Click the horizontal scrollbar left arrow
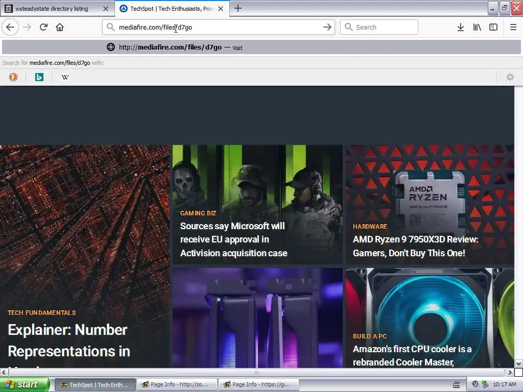523x392 pixels. pyautogui.click(x=4, y=372)
